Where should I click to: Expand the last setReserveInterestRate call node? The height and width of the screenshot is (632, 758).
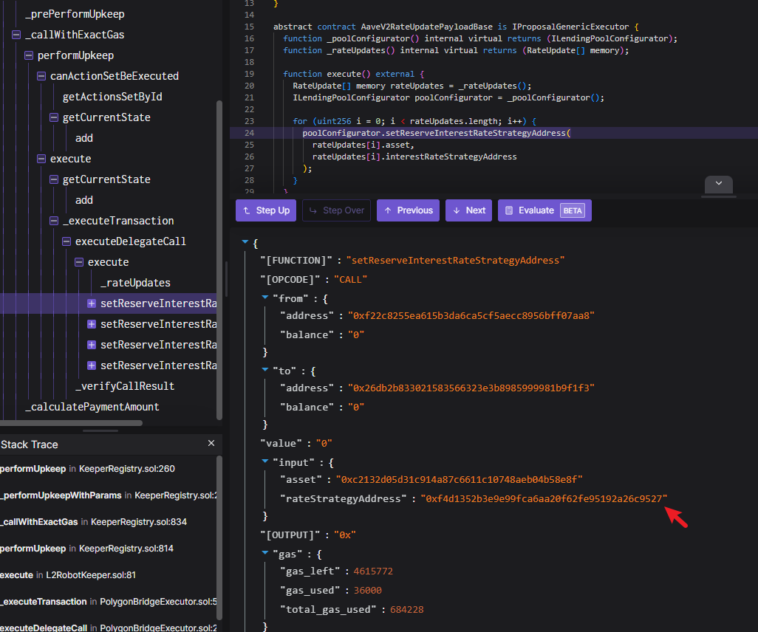point(92,365)
